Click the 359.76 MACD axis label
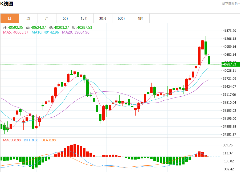 (x=228, y=145)
